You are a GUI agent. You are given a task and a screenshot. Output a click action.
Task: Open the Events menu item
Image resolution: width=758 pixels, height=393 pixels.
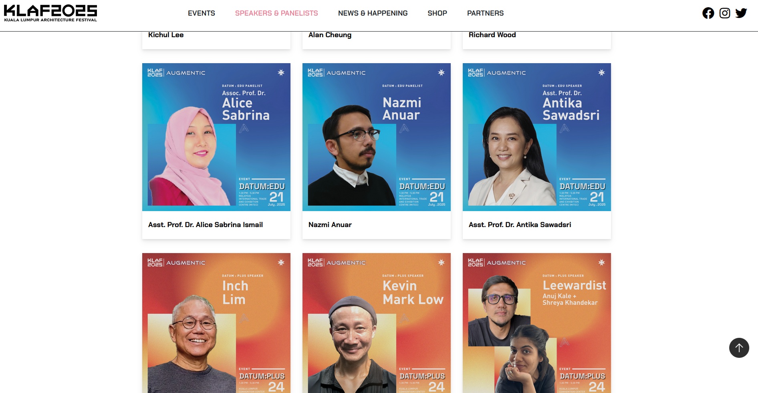coord(202,13)
